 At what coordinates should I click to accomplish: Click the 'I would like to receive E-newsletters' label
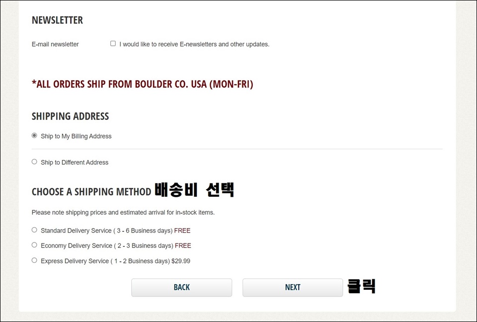[194, 44]
